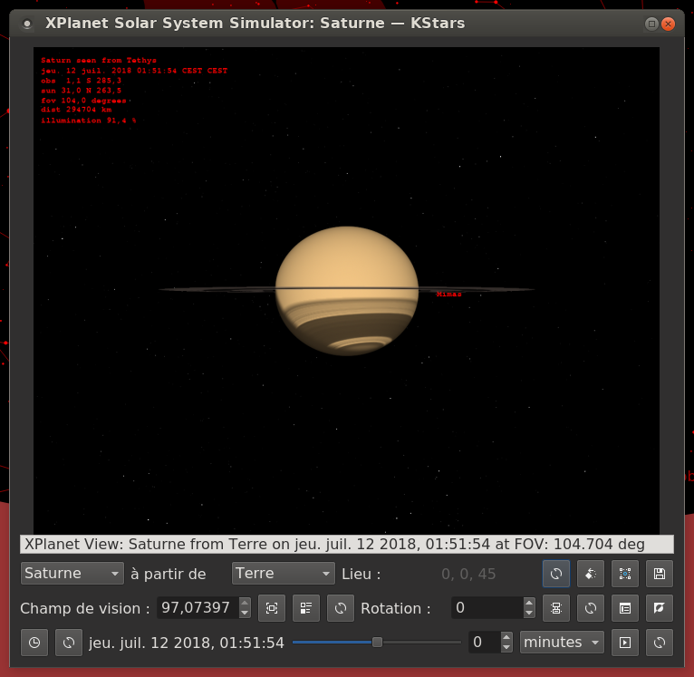694x677 pixels.
Task: Open the Saturne target planet dropdown
Action: click(x=72, y=574)
